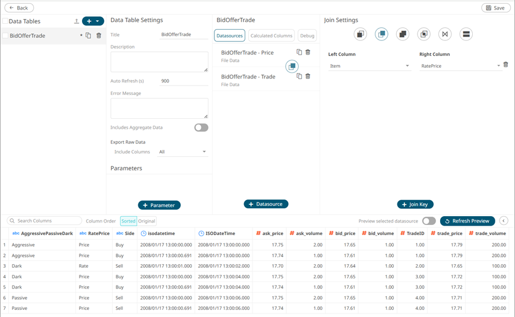
Task: Click the upload data table icon
Action: coord(76,21)
